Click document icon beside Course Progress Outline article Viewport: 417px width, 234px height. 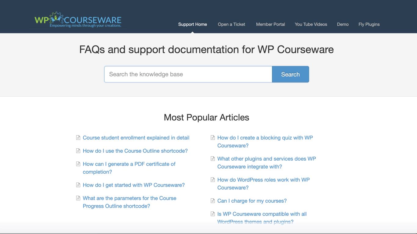[x=78, y=198]
